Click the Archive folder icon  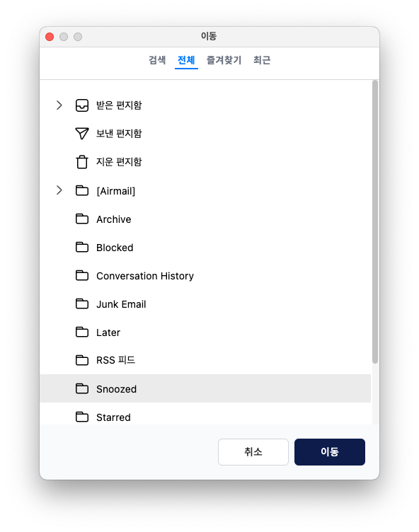(x=82, y=219)
